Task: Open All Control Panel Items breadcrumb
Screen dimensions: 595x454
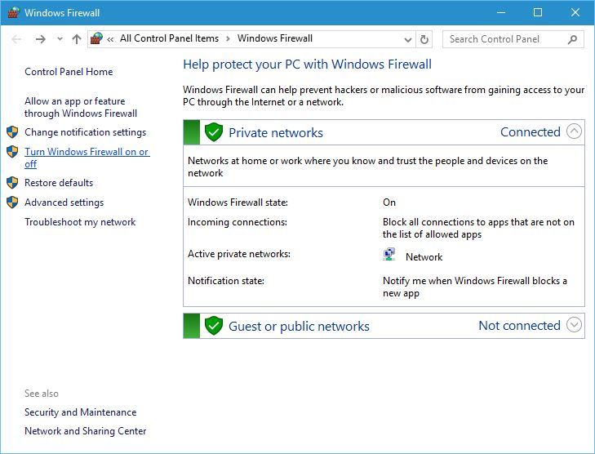Action: [169, 38]
